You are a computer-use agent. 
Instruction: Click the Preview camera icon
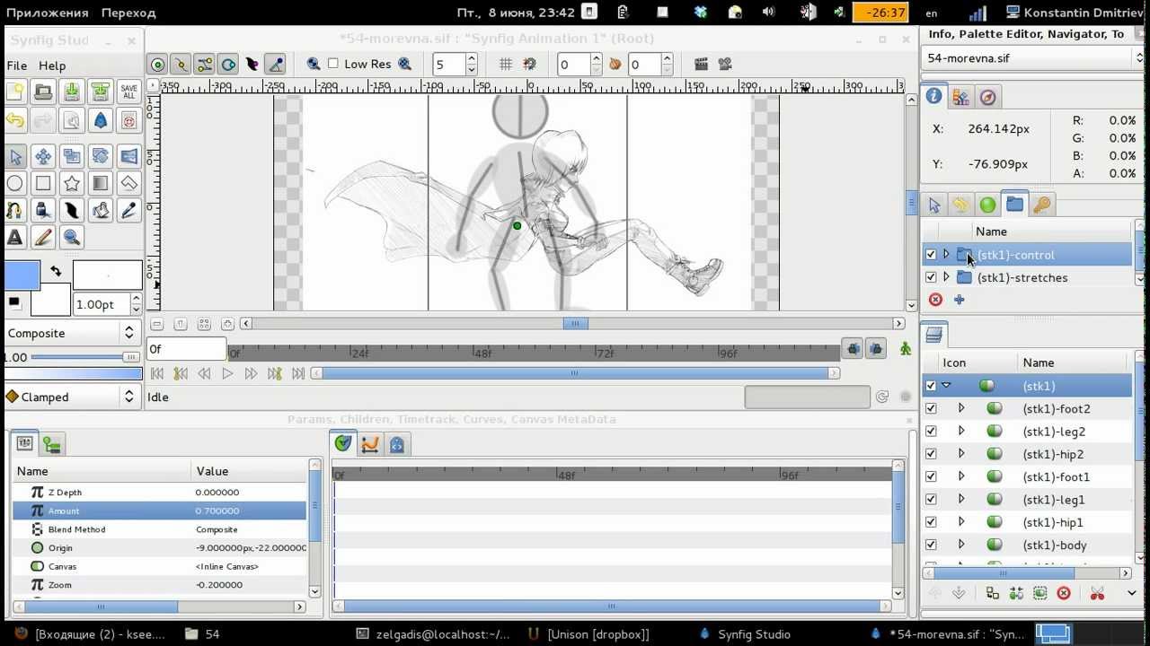(x=724, y=65)
